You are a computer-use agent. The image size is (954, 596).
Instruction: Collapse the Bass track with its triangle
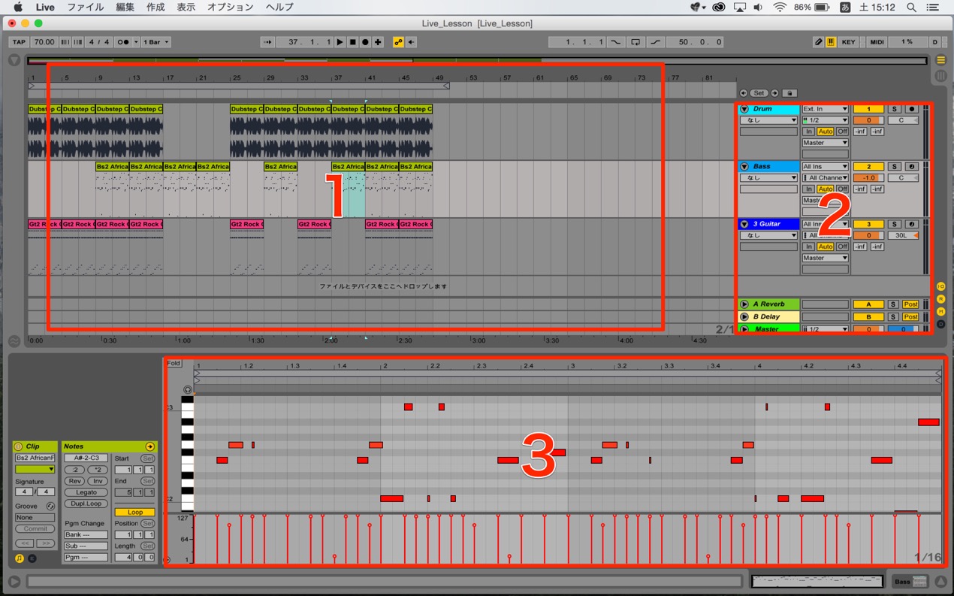pyautogui.click(x=744, y=167)
